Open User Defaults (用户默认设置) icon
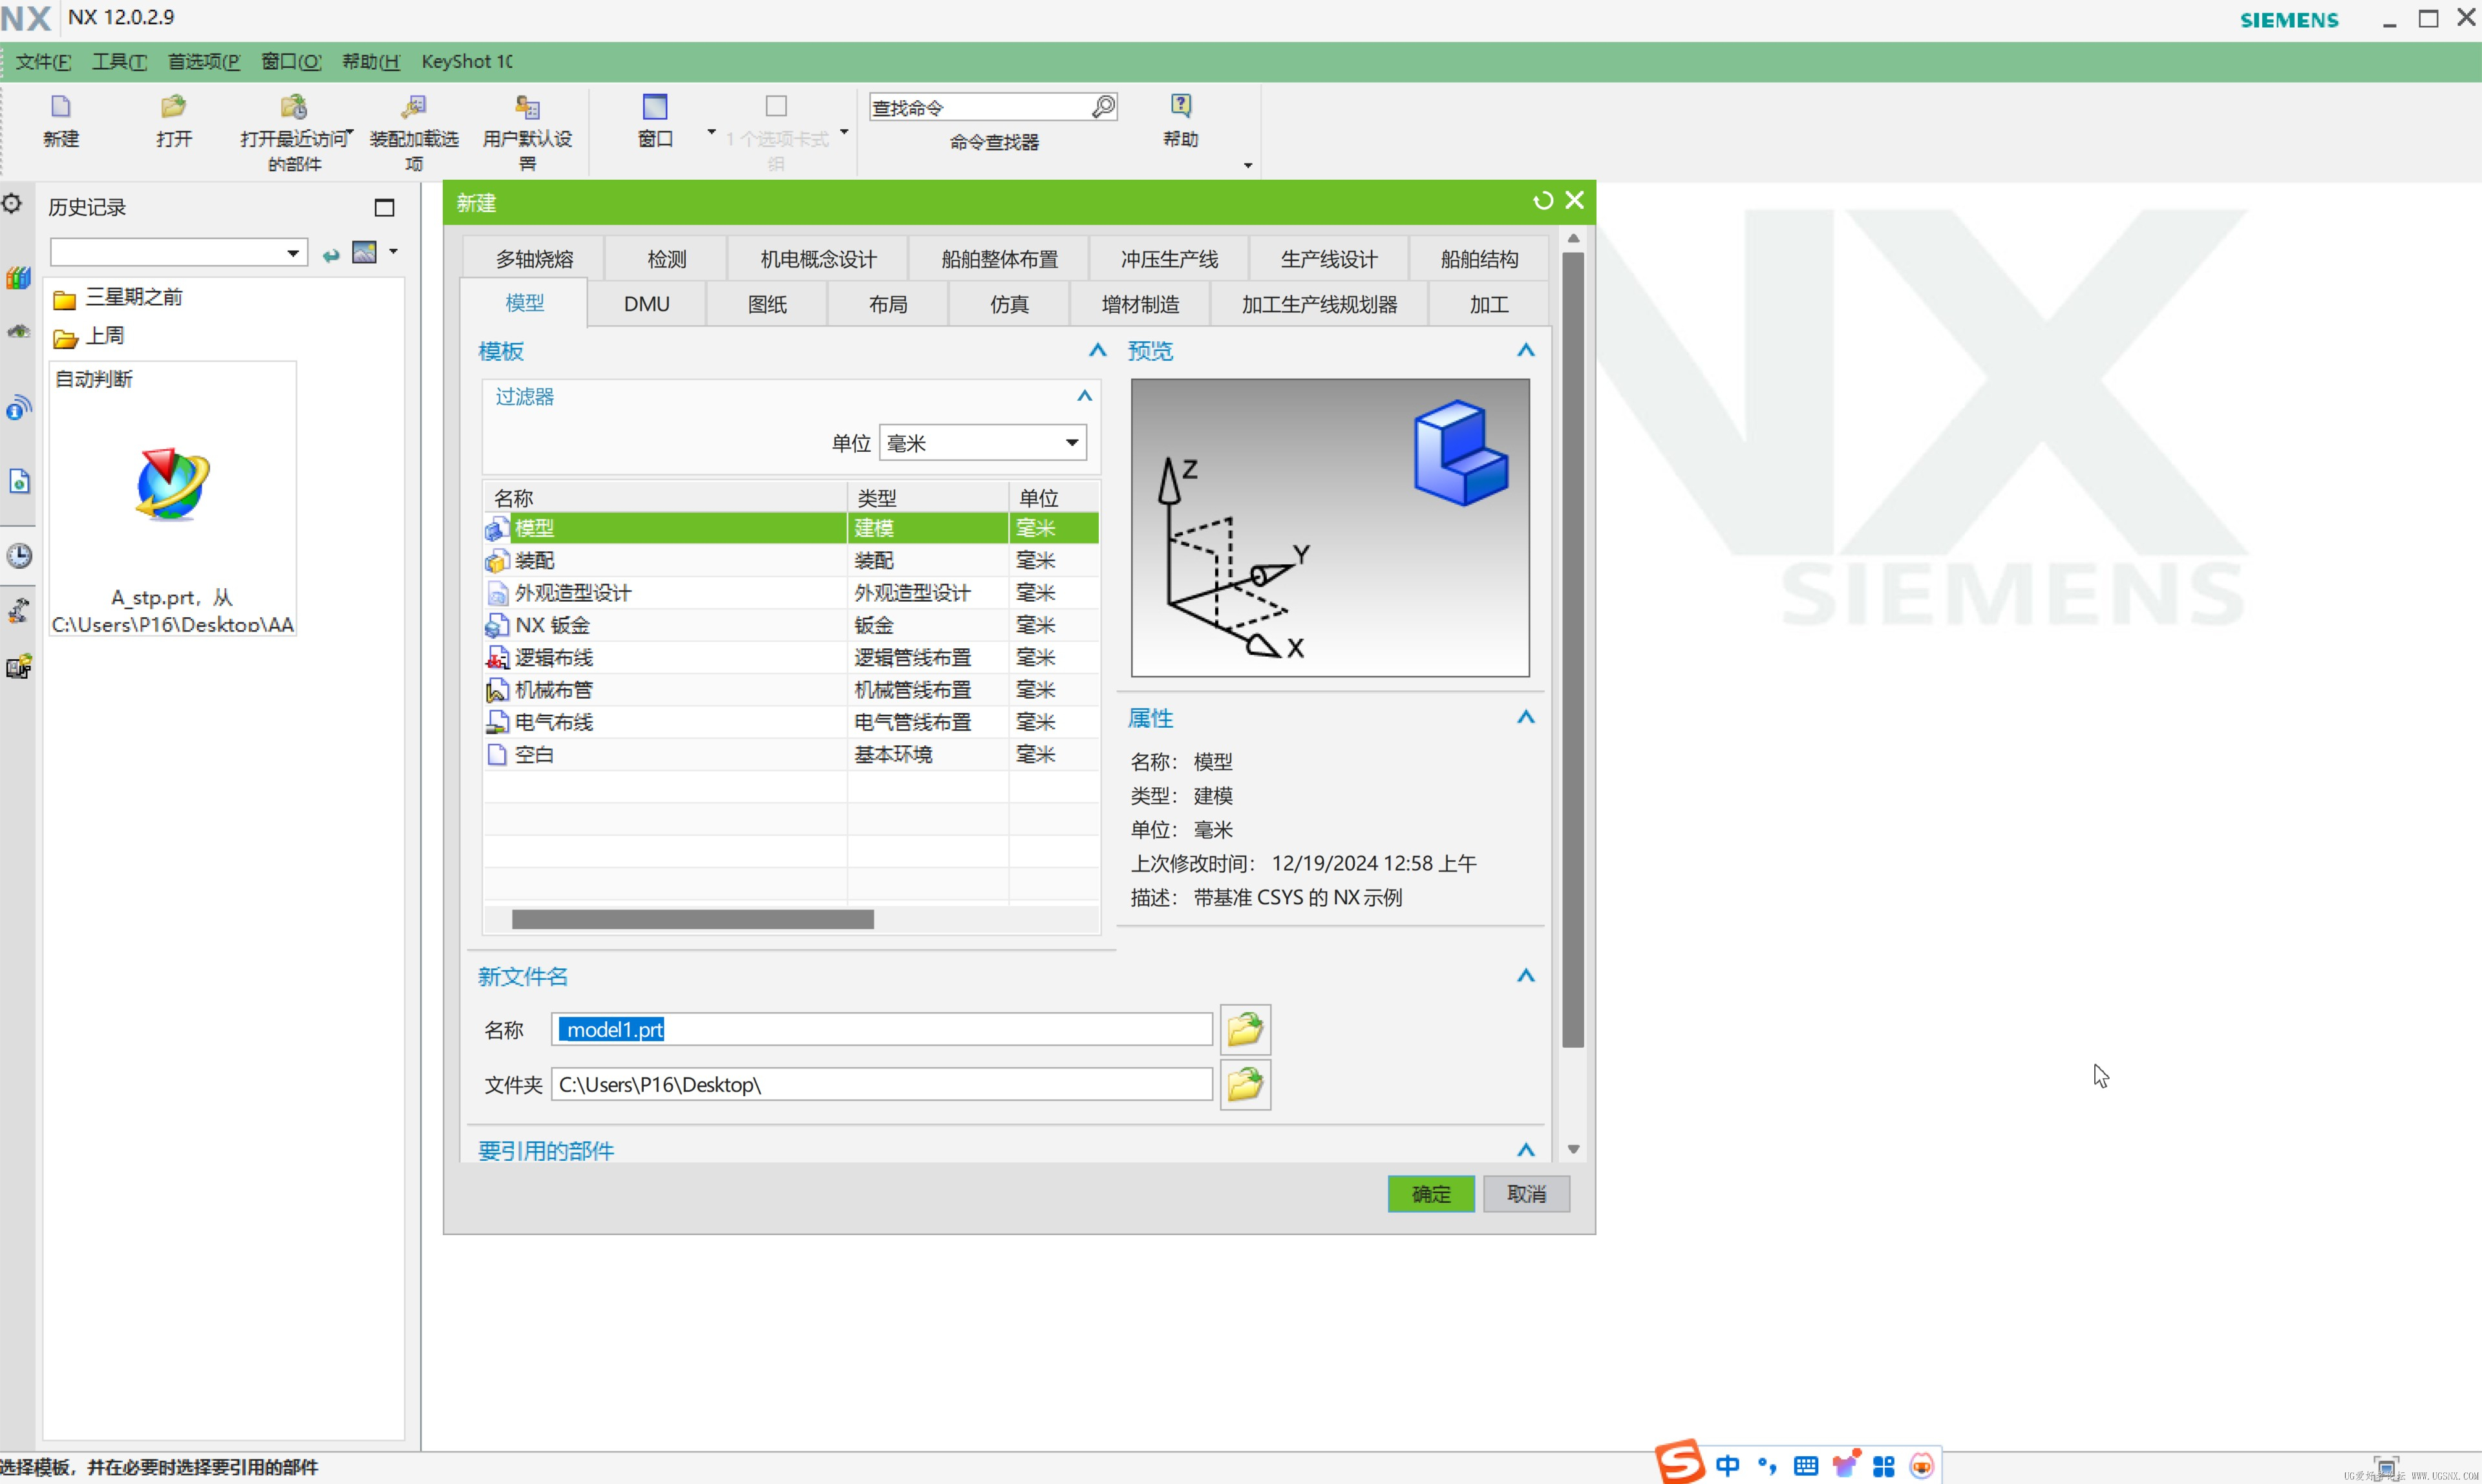2482x1484 pixels. coord(527,107)
